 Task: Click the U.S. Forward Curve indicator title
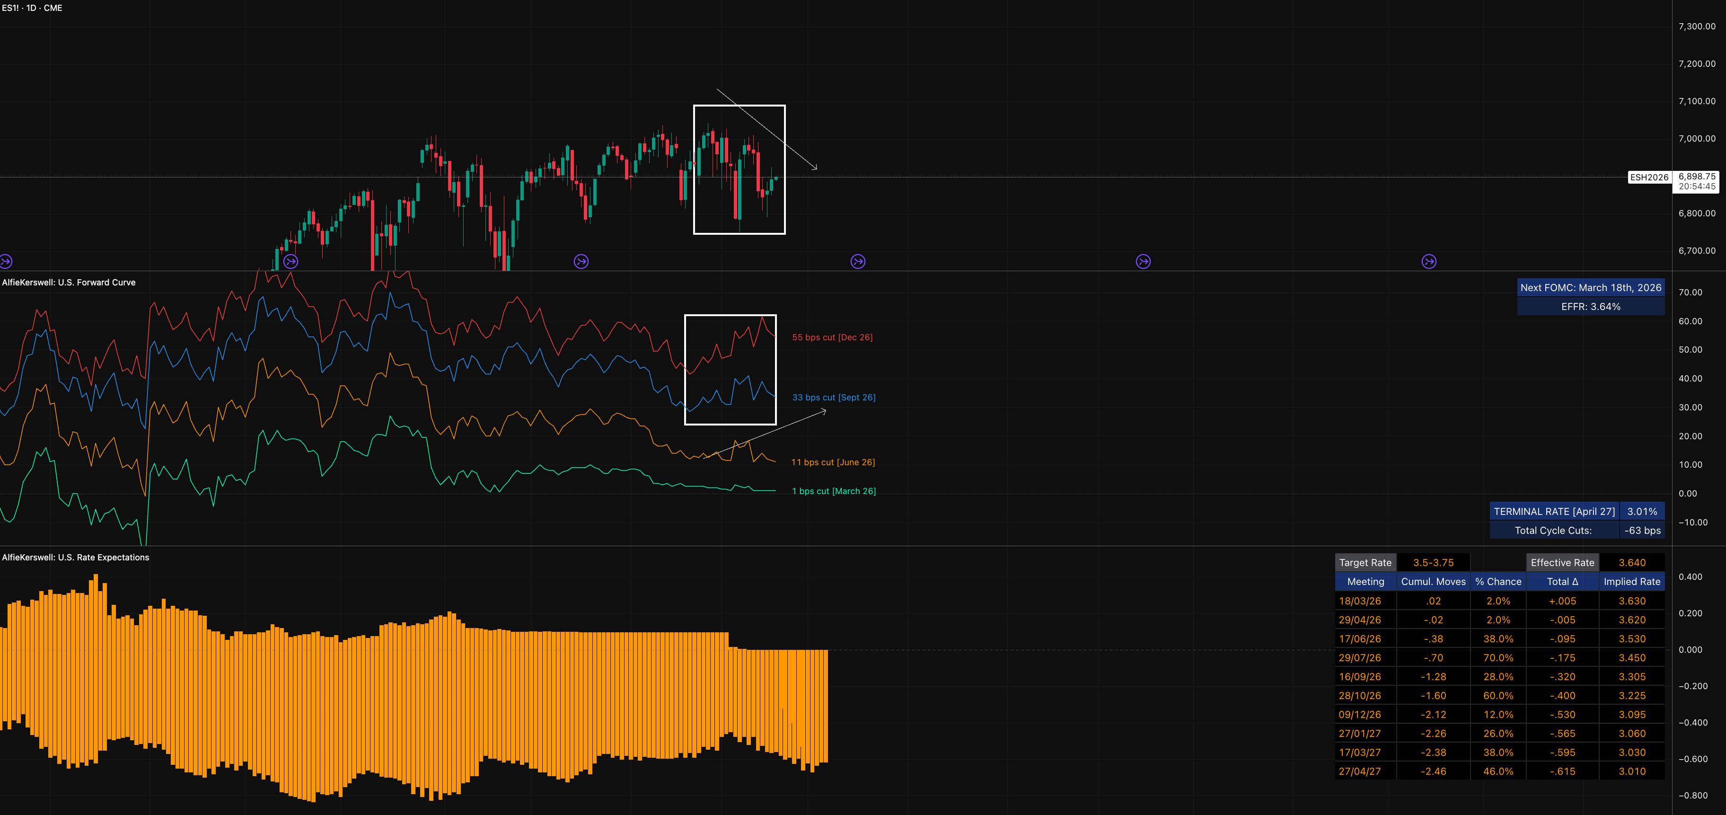pos(68,282)
